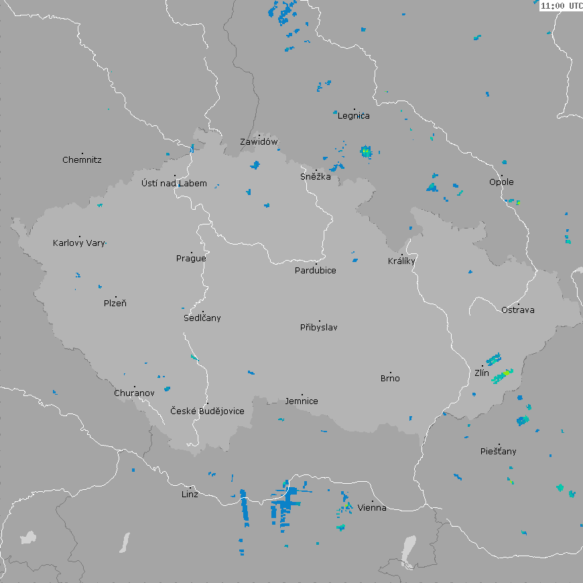Click the Zlín city label
Screen dimensions: 583x583
click(482, 373)
